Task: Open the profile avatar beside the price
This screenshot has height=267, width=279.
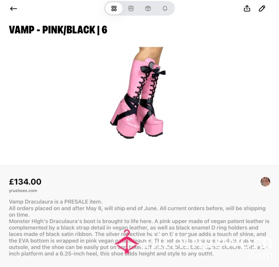Action: 266,182
